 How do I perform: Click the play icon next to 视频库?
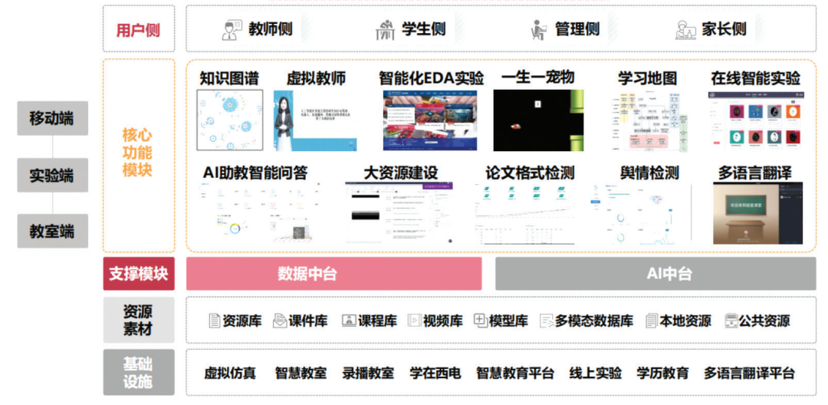(414, 321)
